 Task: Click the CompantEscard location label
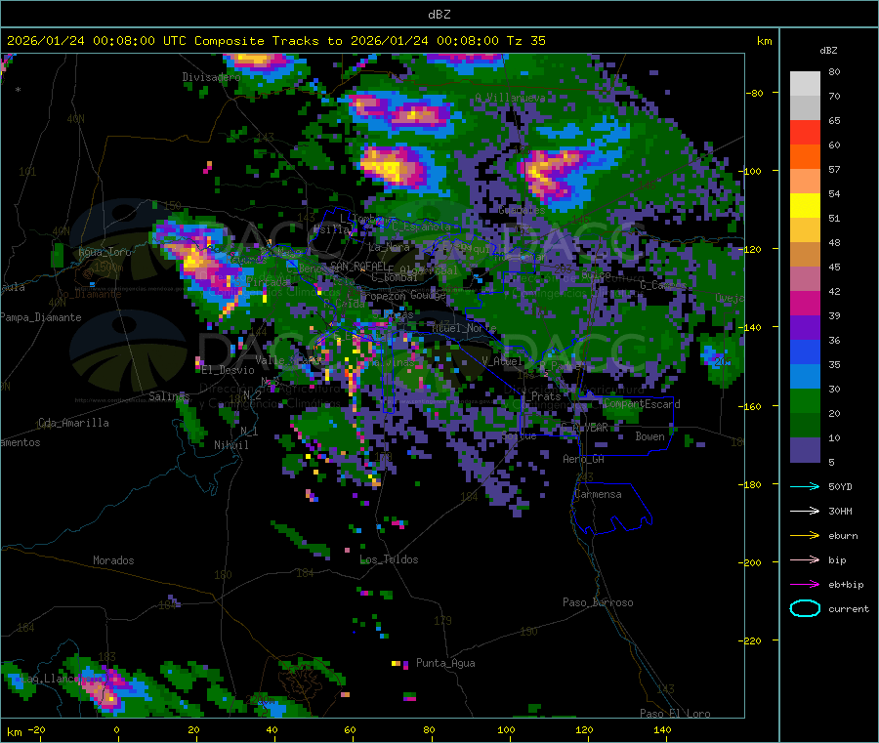coord(642,404)
